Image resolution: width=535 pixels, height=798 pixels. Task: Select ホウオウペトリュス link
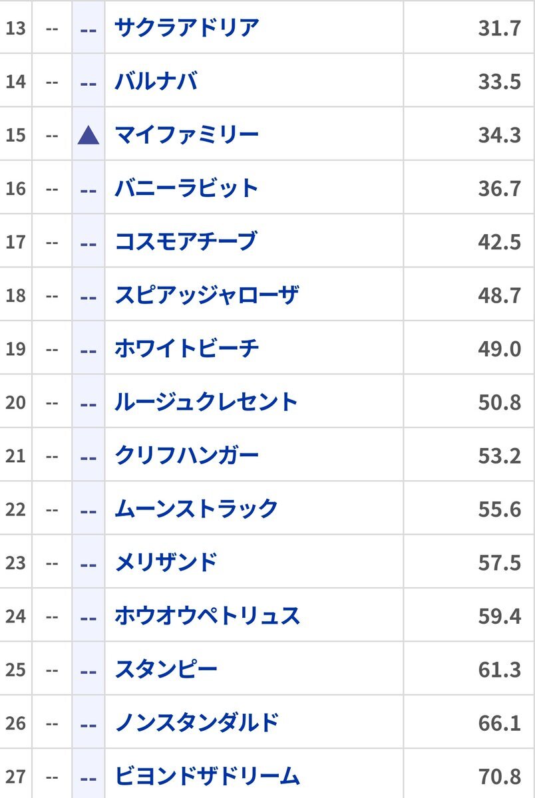coord(207,616)
